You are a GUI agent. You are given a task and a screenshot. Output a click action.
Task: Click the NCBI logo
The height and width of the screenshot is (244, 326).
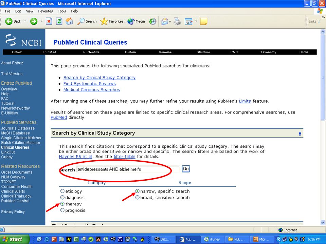coord(23,40)
